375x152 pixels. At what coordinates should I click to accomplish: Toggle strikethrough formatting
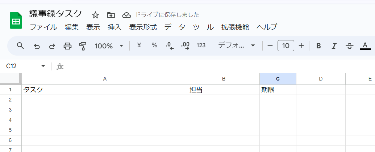tap(350, 46)
